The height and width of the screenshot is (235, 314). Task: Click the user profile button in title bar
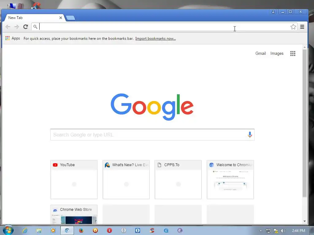273,12
